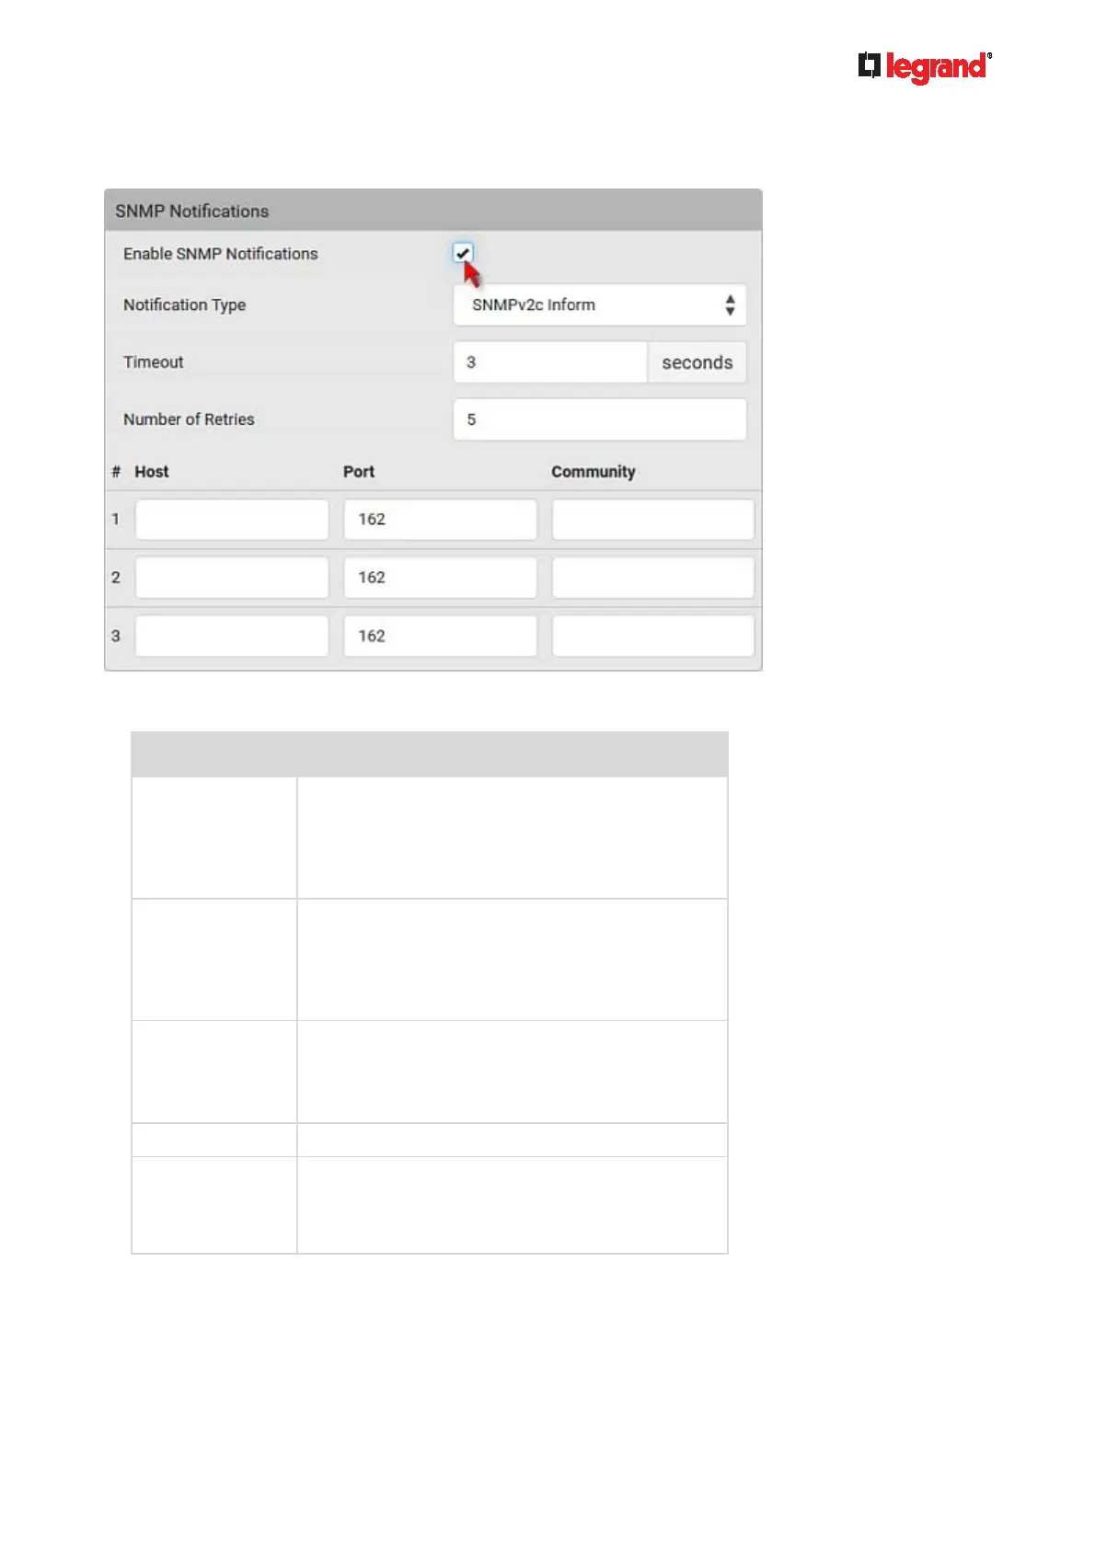
Task: Click the 'Enable SNMP Notifications' label
Action: (221, 254)
